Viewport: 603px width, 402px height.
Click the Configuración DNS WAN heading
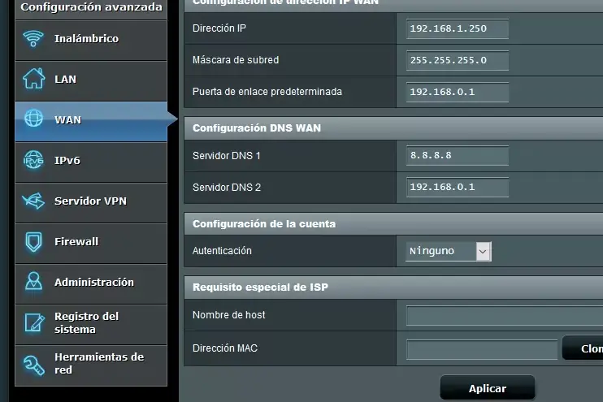coord(257,128)
